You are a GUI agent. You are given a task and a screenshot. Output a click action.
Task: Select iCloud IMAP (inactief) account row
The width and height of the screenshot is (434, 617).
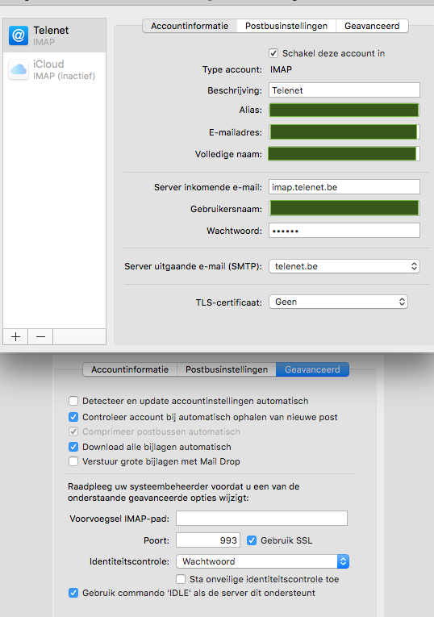pos(54,69)
